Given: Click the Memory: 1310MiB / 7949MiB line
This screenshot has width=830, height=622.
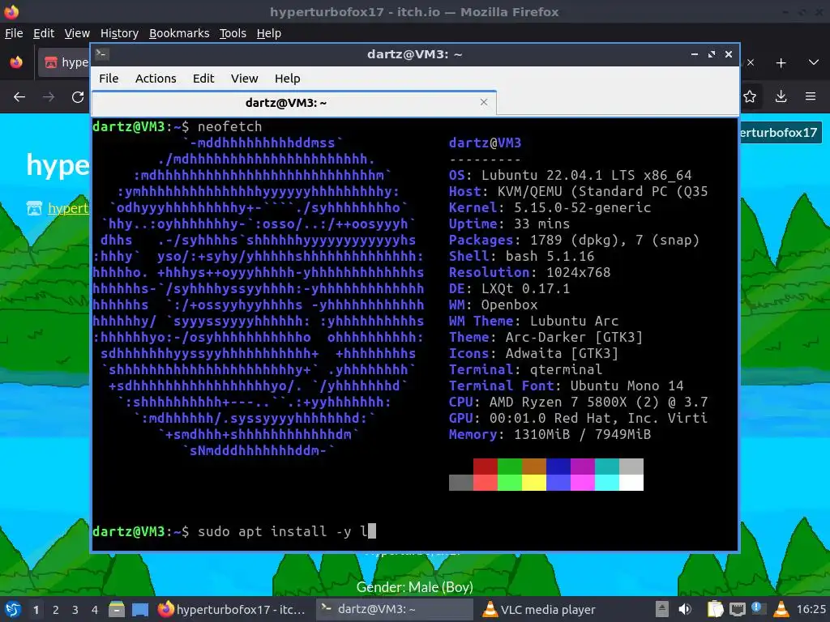Looking at the screenshot, I should [550, 434].
